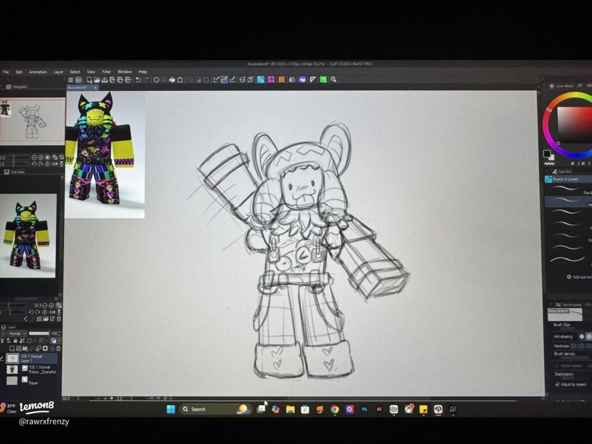The height and width of the screenshot is (444, 592).
Task: Rotate Sub View image left
Action: [31, 312]
